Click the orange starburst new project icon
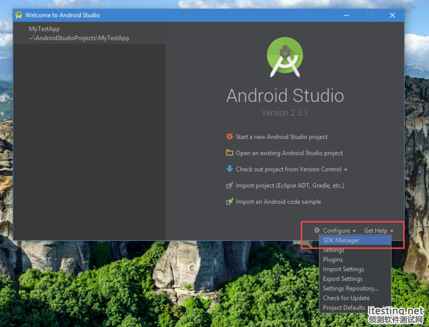This screenshot has width=429, height=327. (x=230, y=137)
